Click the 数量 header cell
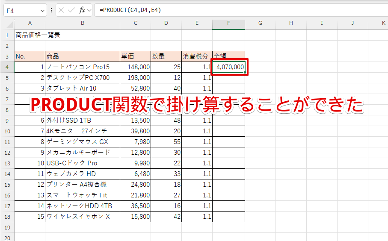Image resolution: width=388 pixels, height=241 pixels. [166, 56]
